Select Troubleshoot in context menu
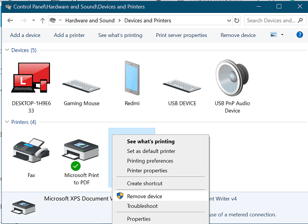 click(x=161, y=206)
